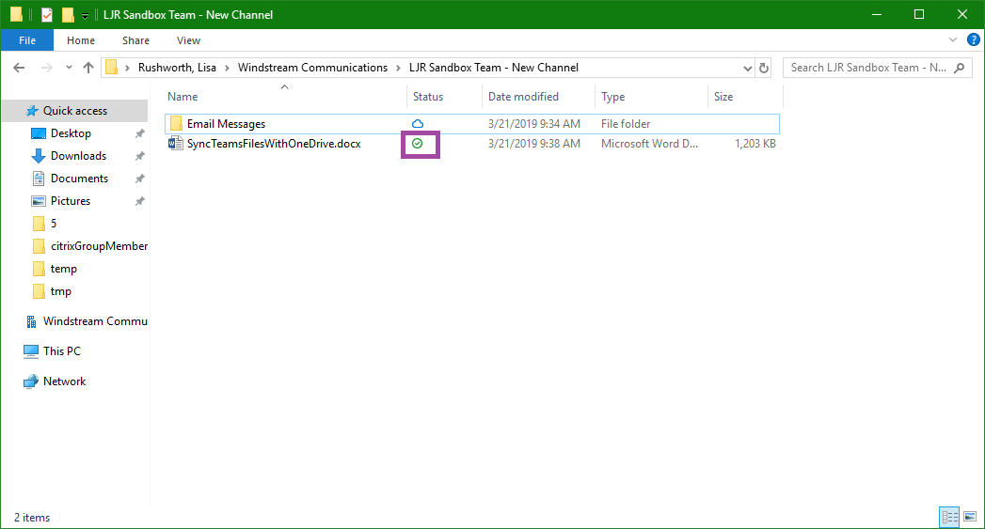
Task: Click the search magnifier icon
Action: coord(960,67)
